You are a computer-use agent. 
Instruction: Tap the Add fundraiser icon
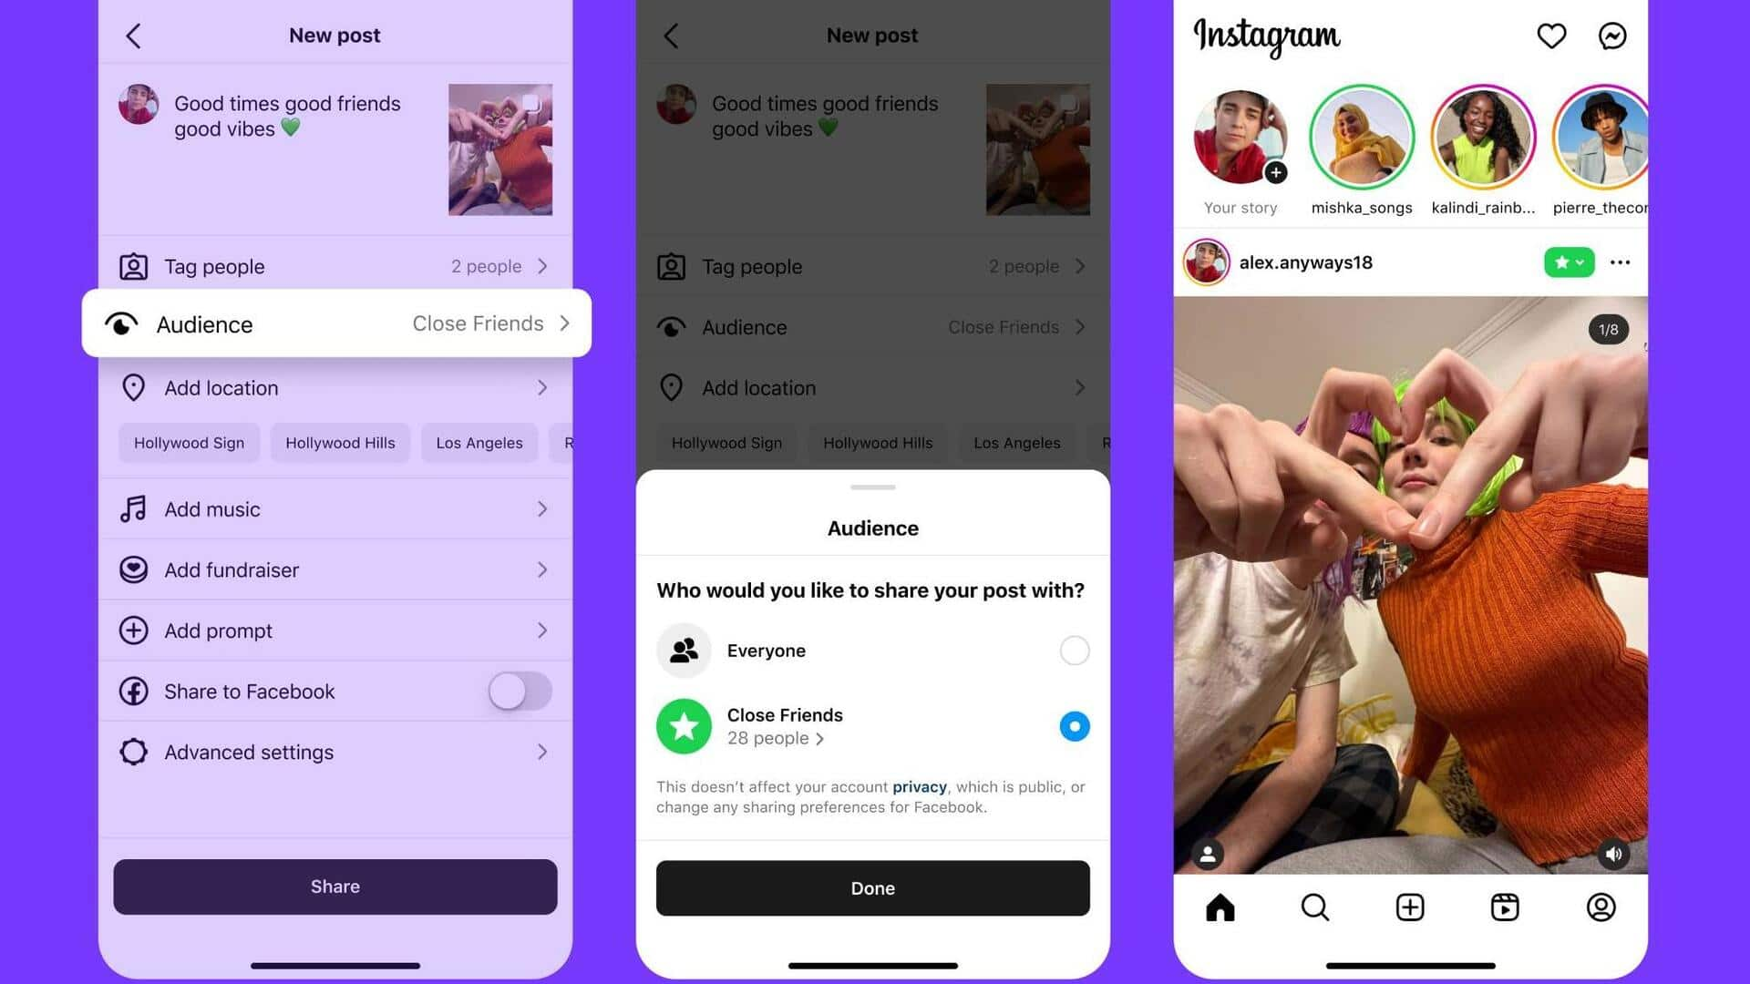pyautogui.click(x=132, y=569)
